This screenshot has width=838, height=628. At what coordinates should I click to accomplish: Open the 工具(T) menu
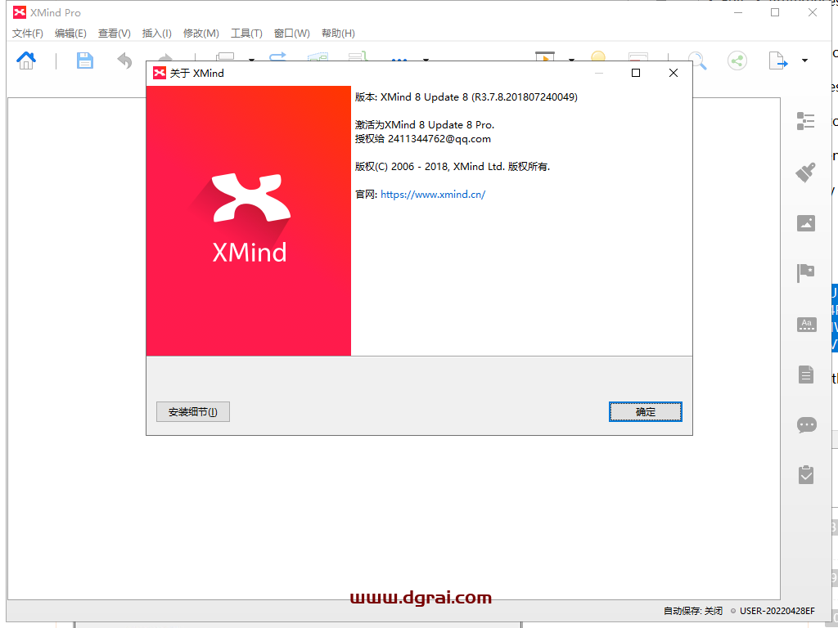(245, 34)
